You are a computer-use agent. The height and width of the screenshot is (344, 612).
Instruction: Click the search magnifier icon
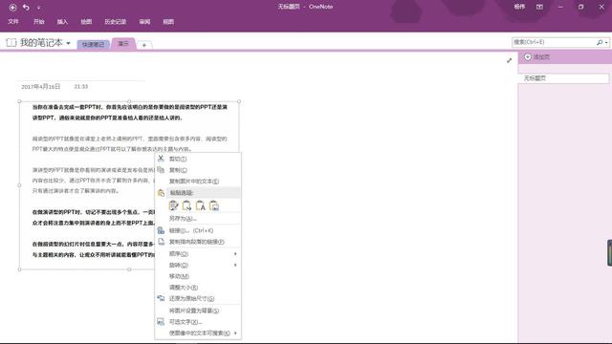tap(600, 42)
